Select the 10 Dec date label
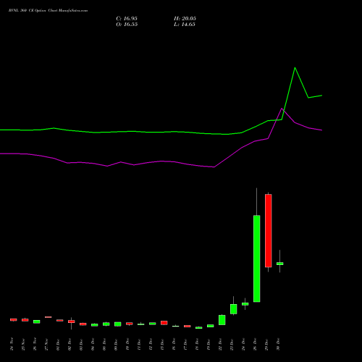The width and height of the screenshot is (362, 362). (x=127, y=344)
